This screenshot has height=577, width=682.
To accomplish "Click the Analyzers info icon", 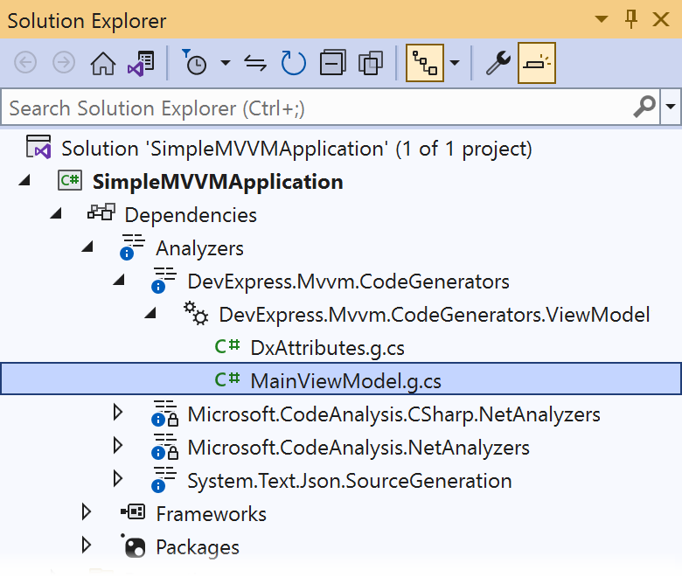I will point(132,247).
